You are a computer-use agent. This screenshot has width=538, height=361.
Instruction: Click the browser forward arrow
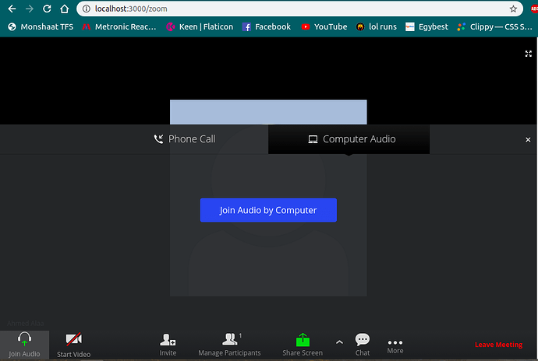30,9
